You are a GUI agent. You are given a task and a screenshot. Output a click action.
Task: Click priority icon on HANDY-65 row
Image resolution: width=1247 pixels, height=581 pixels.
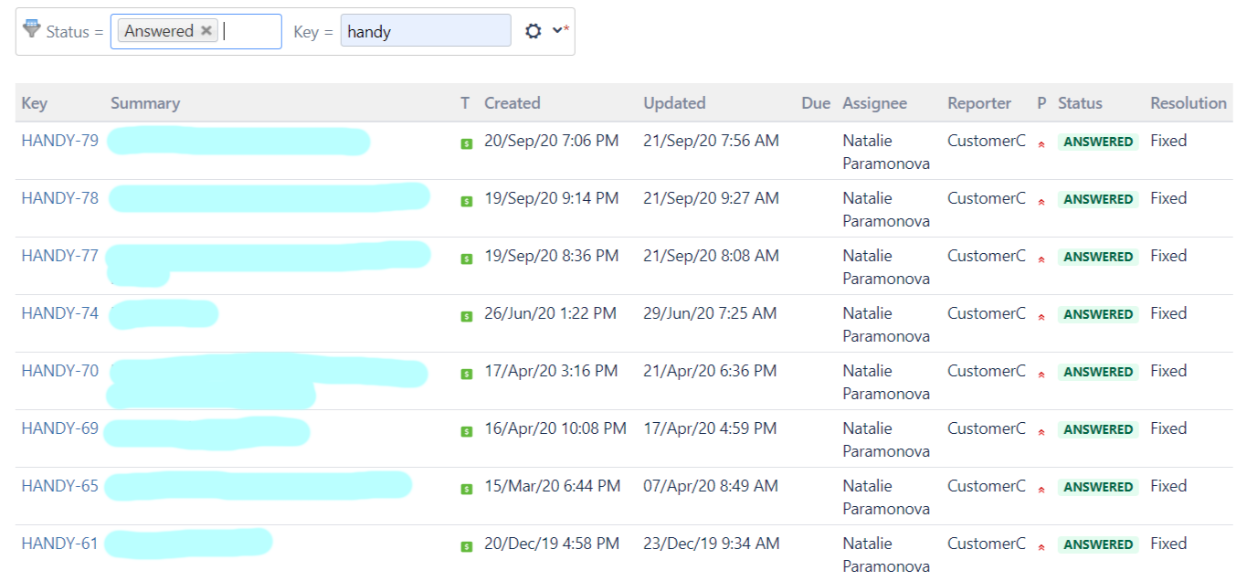(x=1041, y=487)
